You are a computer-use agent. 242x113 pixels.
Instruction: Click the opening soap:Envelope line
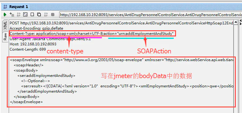[122, 60]
